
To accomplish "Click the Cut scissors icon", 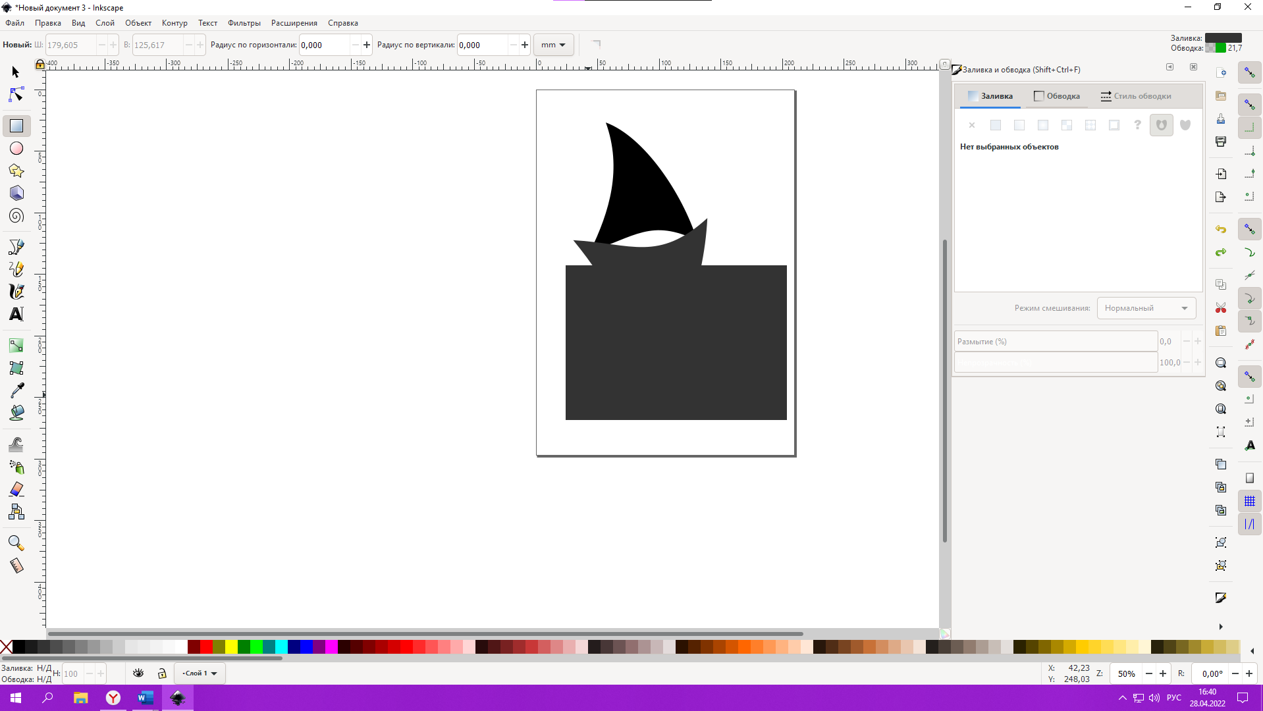I will tap(1221, 308).
